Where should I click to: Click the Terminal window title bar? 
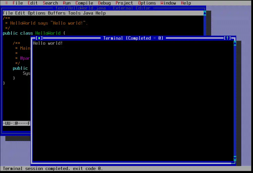pyautogui.click(x=133, y=38)
